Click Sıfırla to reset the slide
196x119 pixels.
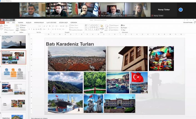coord(22,28)
